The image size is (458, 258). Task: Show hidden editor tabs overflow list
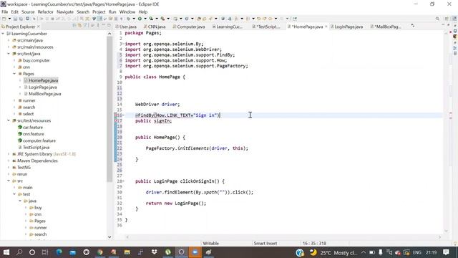(412, 26)
